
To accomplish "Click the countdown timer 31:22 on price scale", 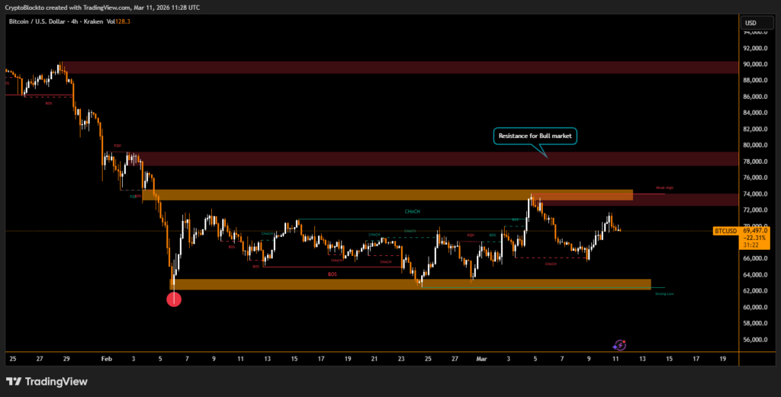I will [754, 245].
